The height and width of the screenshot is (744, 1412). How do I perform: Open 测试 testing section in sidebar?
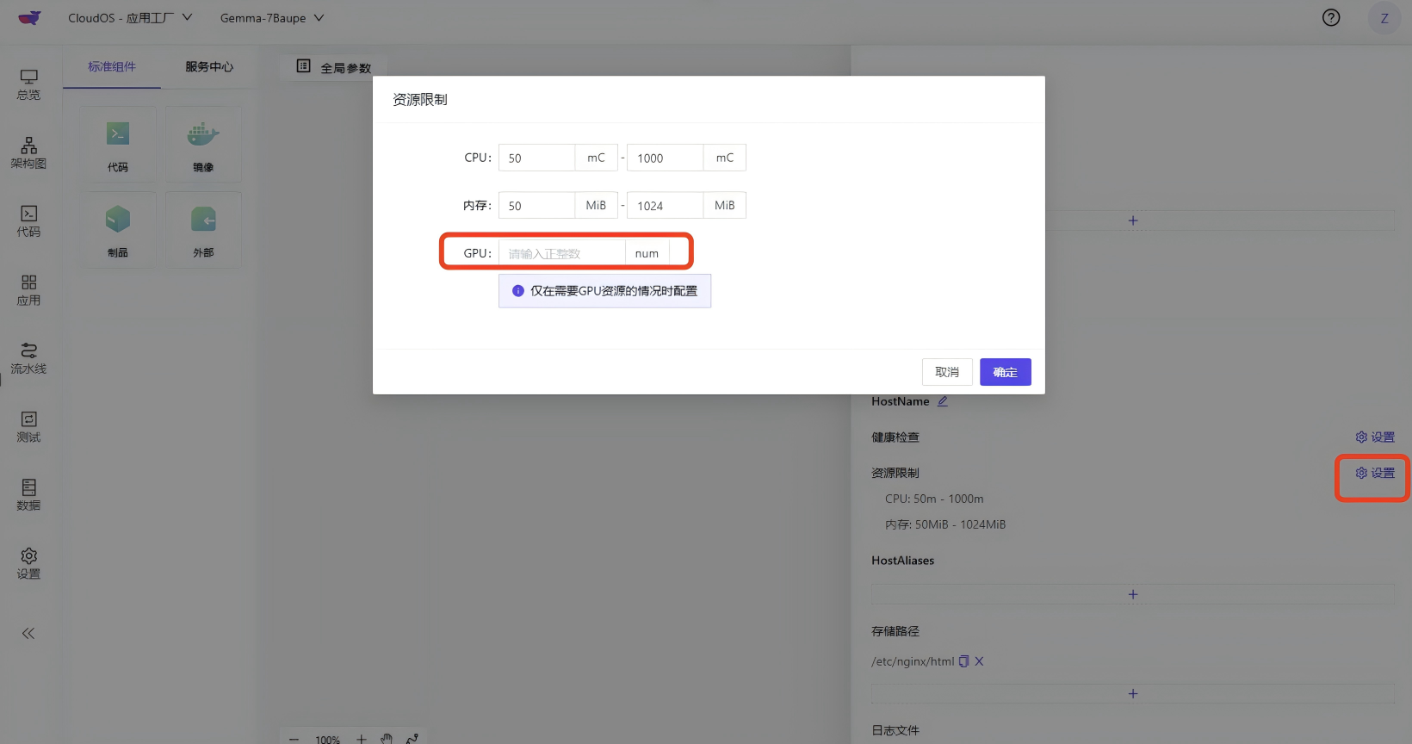pyautogui.click(x=28, y=426)
